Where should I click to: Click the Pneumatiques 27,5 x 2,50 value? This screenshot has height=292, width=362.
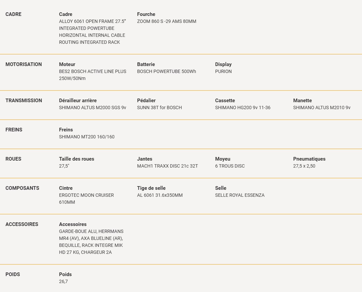pos(304,166)
